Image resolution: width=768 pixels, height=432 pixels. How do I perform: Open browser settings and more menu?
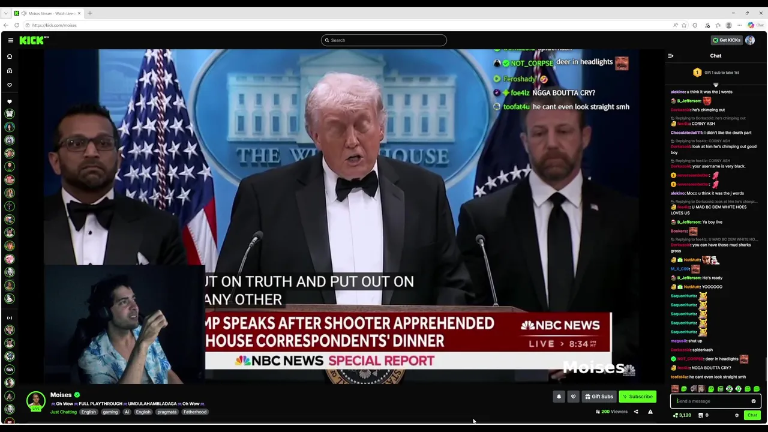(x=740, y=25)
